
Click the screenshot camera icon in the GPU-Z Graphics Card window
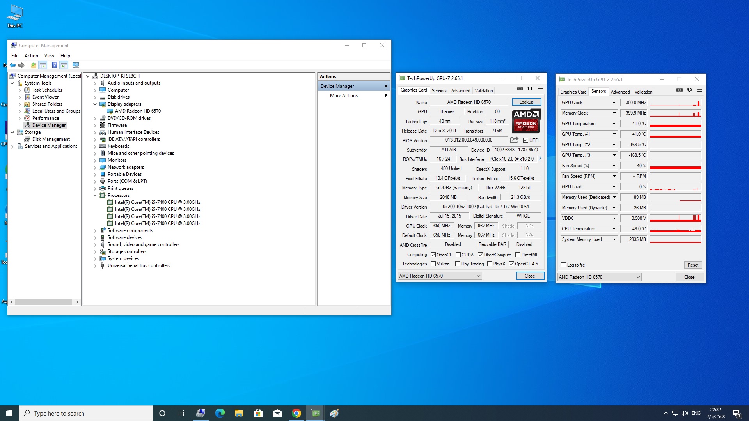(x=520, y=89)
